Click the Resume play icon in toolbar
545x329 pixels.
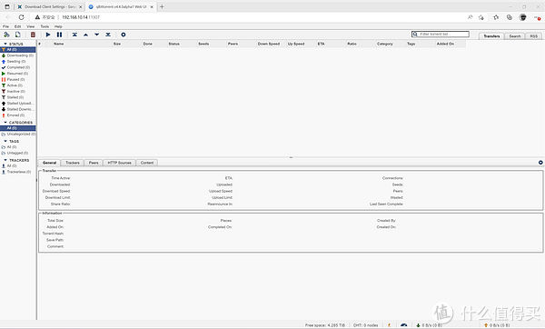pyautogui.click(x=48, y=35)
